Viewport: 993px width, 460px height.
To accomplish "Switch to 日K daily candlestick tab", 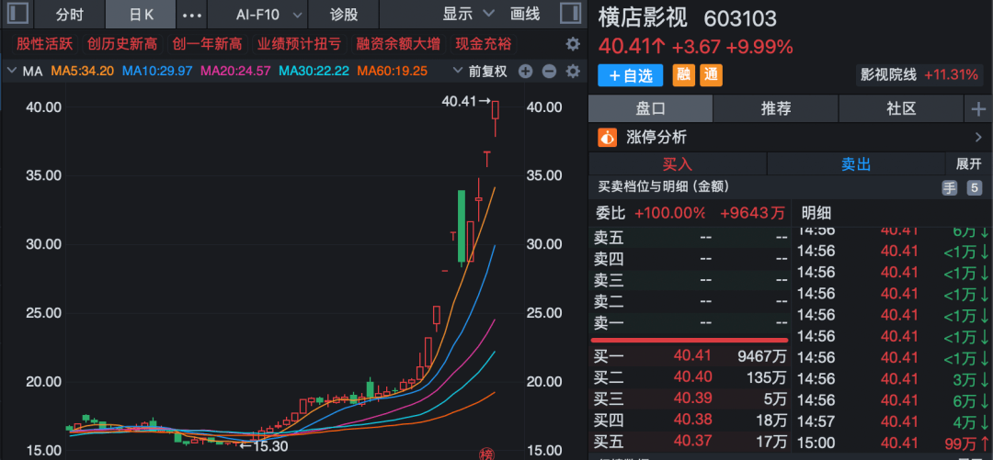I will 142,15.
